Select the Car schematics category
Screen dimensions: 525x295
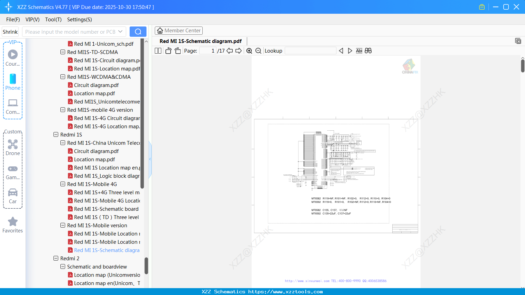[x=13, y=196]
